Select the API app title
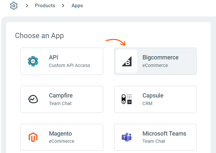 tap(54, 57)
